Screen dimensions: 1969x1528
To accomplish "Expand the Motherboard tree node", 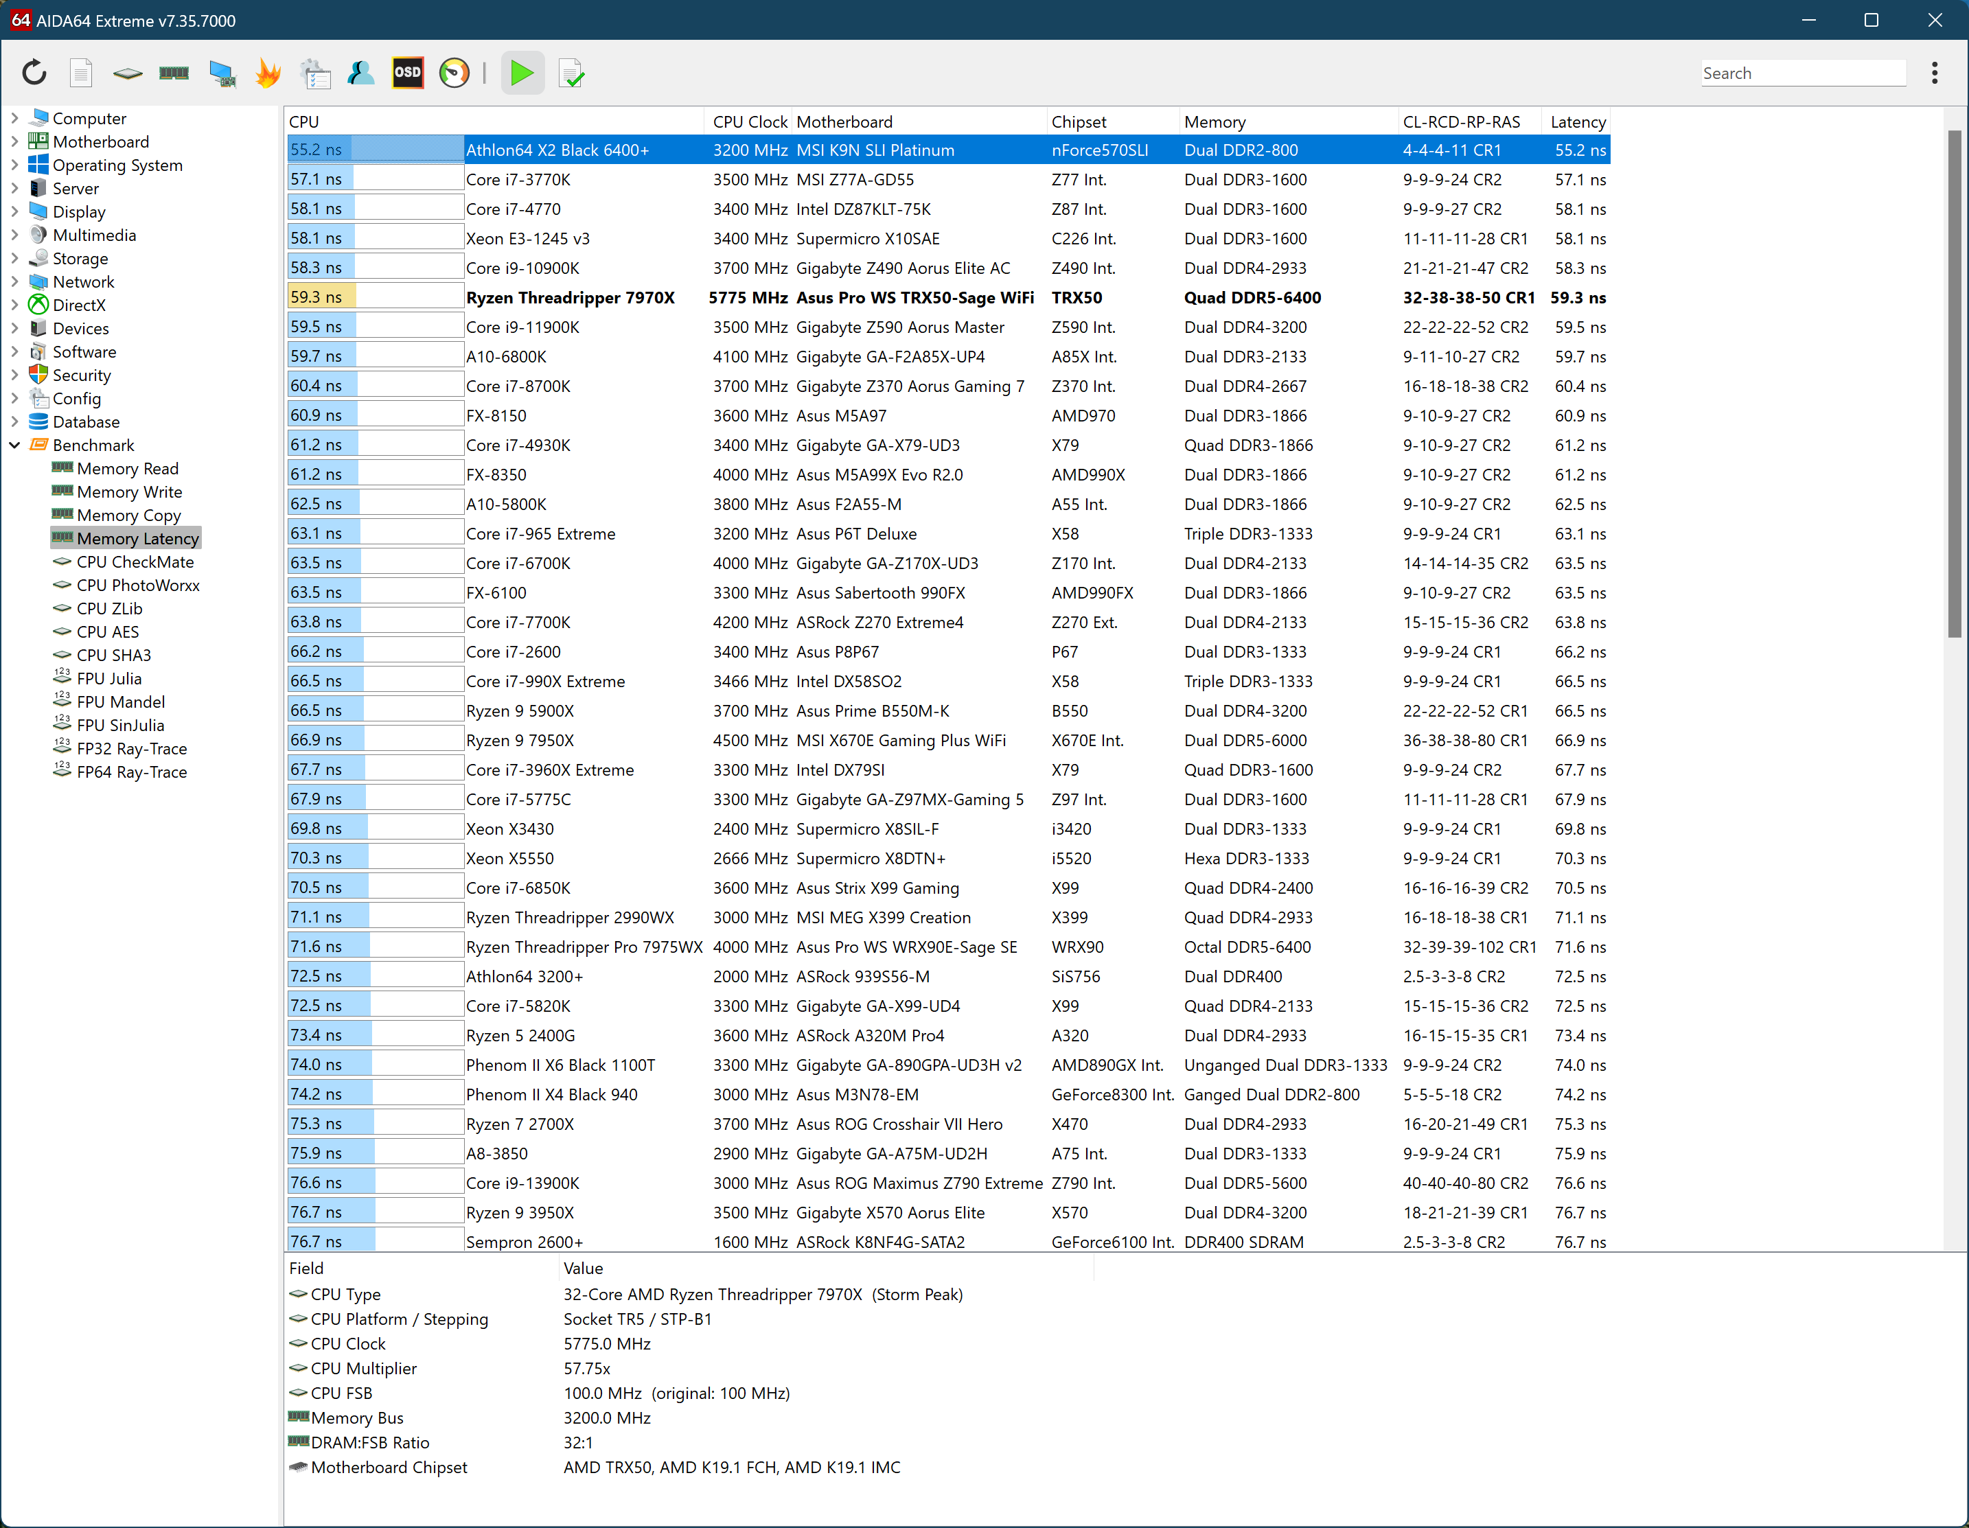I will pos(14,141).
